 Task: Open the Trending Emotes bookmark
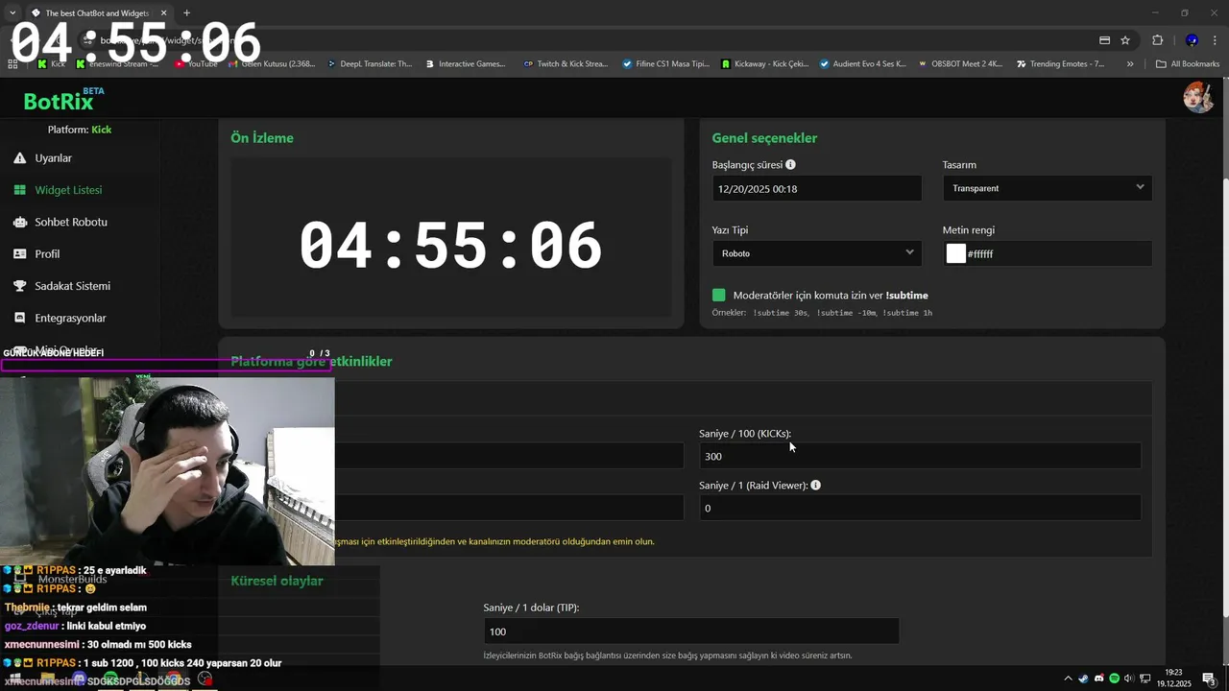[1059, 64]
